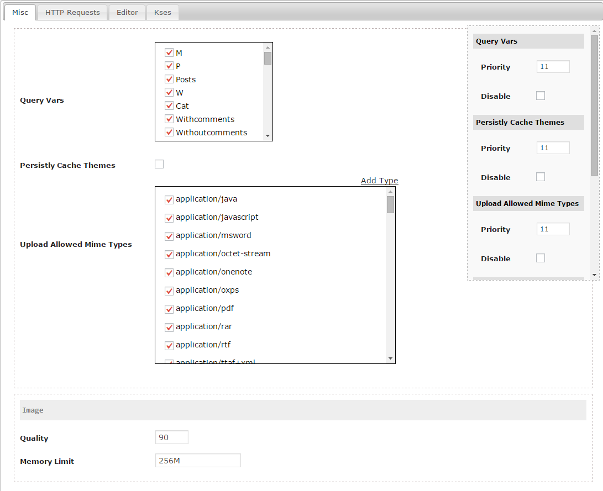The width and height of the screenshot is (603, 491).
Task: Click the Memory Limit label
Action: click(x=47, y=461)
